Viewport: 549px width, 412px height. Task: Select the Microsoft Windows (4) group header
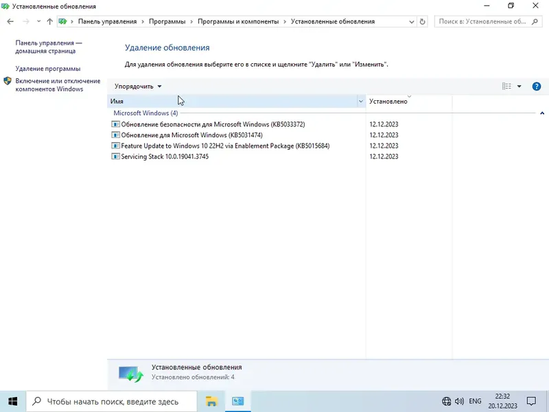pos(145,113)
